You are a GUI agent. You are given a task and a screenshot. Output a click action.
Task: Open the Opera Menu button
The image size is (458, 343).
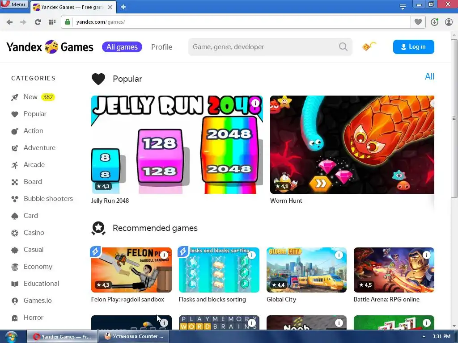click(x=14, y=4)
